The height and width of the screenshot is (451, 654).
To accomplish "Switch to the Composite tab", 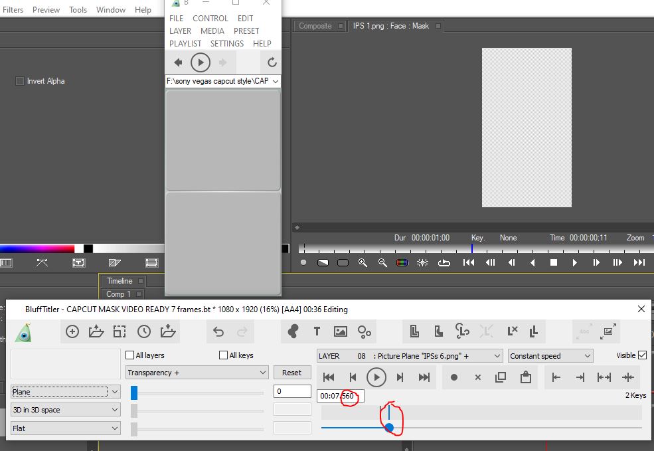I will click(315, 26).
